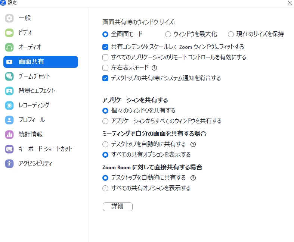Click ミーティングで自分の画面を共有する場合 heading
The image size is (294, 242).
click(154, 133)
